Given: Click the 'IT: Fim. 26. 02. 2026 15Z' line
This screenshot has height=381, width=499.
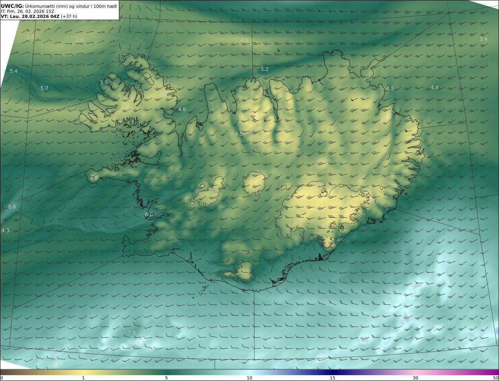Looking at the screenshot, I should point(28,11).
